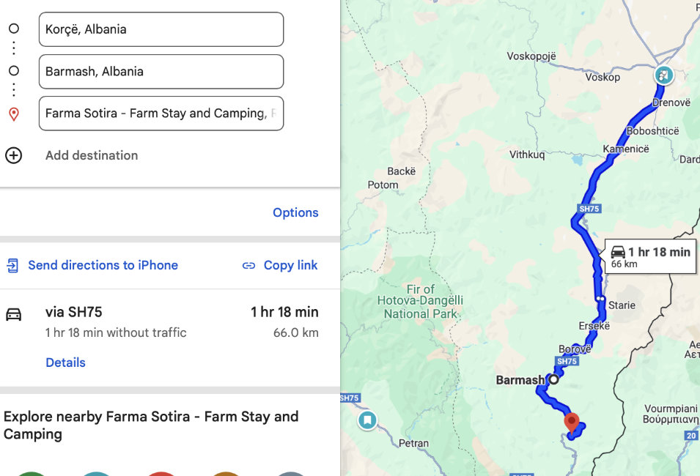Click the Add destination plus icon
This screenshot has width=700, height=476.
click(x=13, y=155)
